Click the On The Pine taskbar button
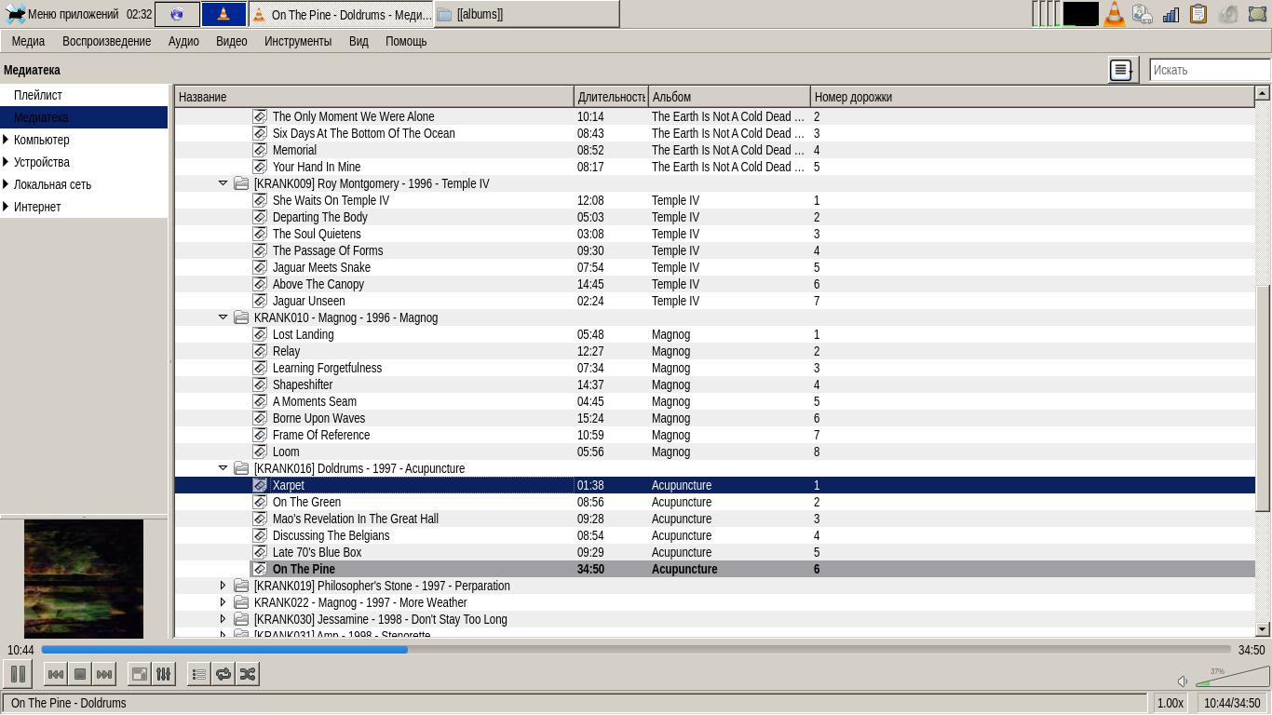 point(341,14)
